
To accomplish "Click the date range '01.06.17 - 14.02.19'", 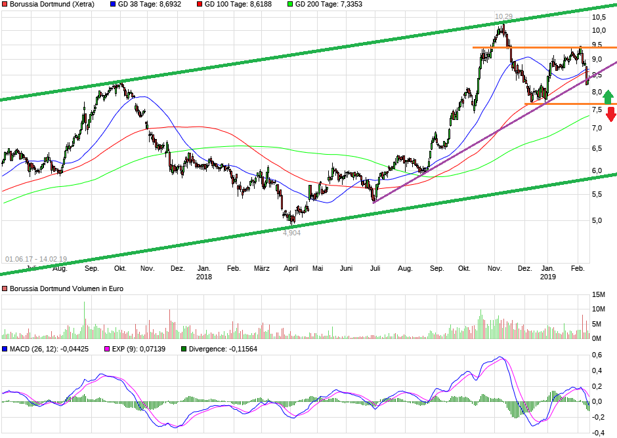I will (x=36, y=259).
